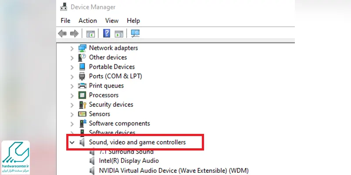351x175 pixels.
Task: Click the Back arrow toolbar icon
Action: [62, 34]
